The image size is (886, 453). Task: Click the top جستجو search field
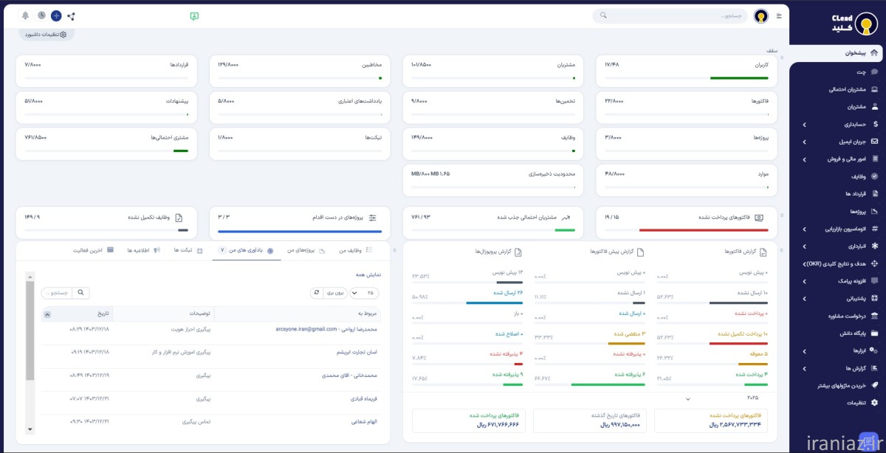pyautogui.click(x=672, y=15)
